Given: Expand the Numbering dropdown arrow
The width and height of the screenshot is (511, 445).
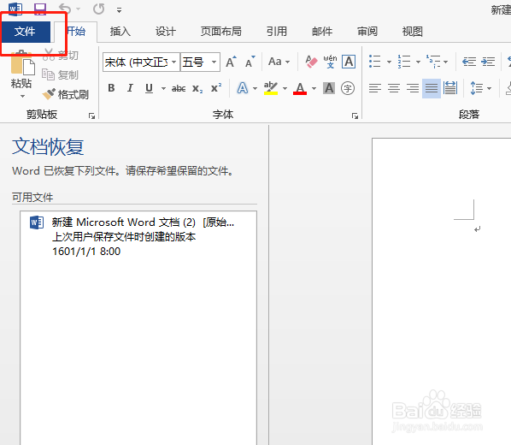Looking at the screenshot, I should (418, 62).
